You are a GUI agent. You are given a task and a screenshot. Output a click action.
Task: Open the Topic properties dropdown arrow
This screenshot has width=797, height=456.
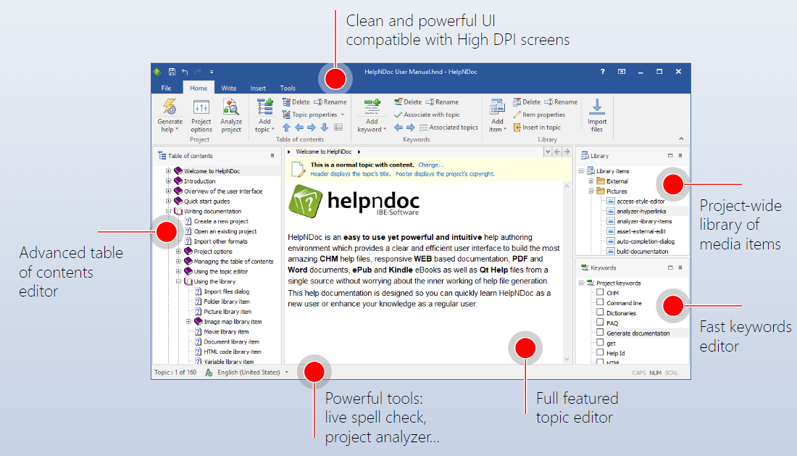343,115
